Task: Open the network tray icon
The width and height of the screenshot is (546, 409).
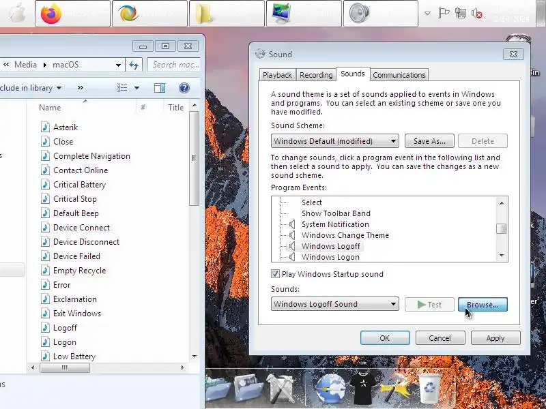Action: [460, 13]
